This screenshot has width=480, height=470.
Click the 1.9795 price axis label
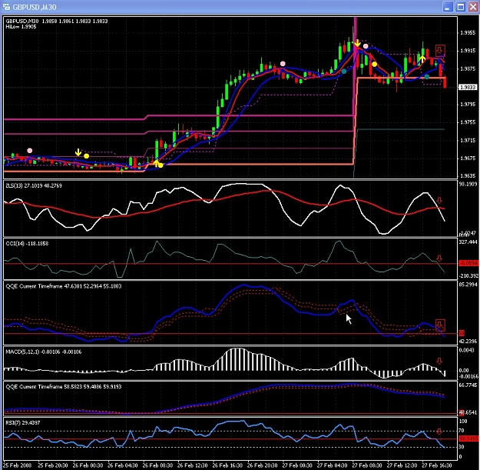pyautogui.click(x=468, y=105)
